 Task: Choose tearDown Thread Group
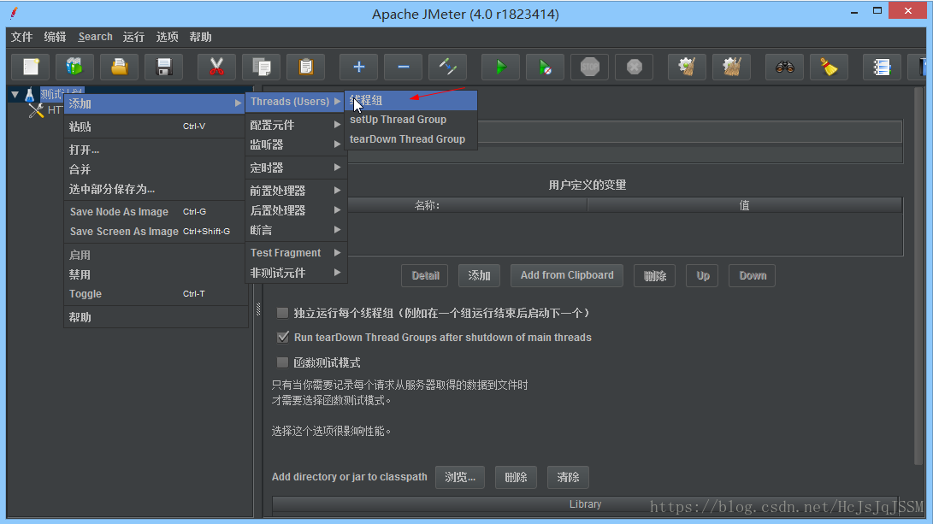411,139
